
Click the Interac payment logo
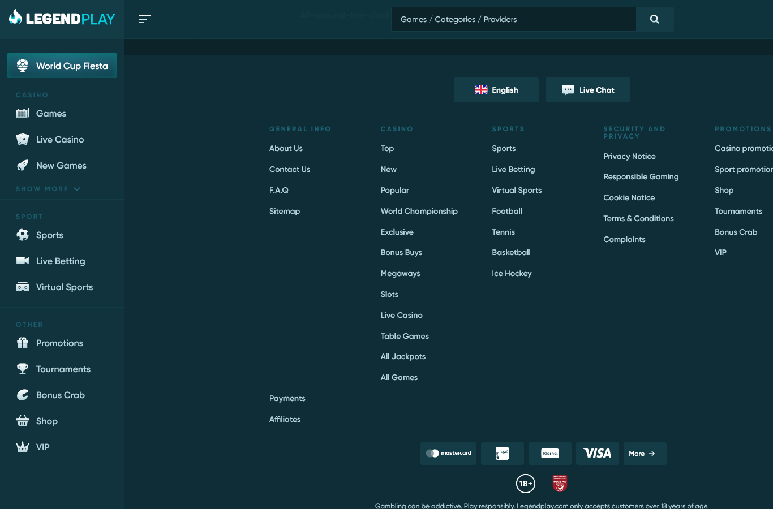pyautogui.click(x=503, y=454)
